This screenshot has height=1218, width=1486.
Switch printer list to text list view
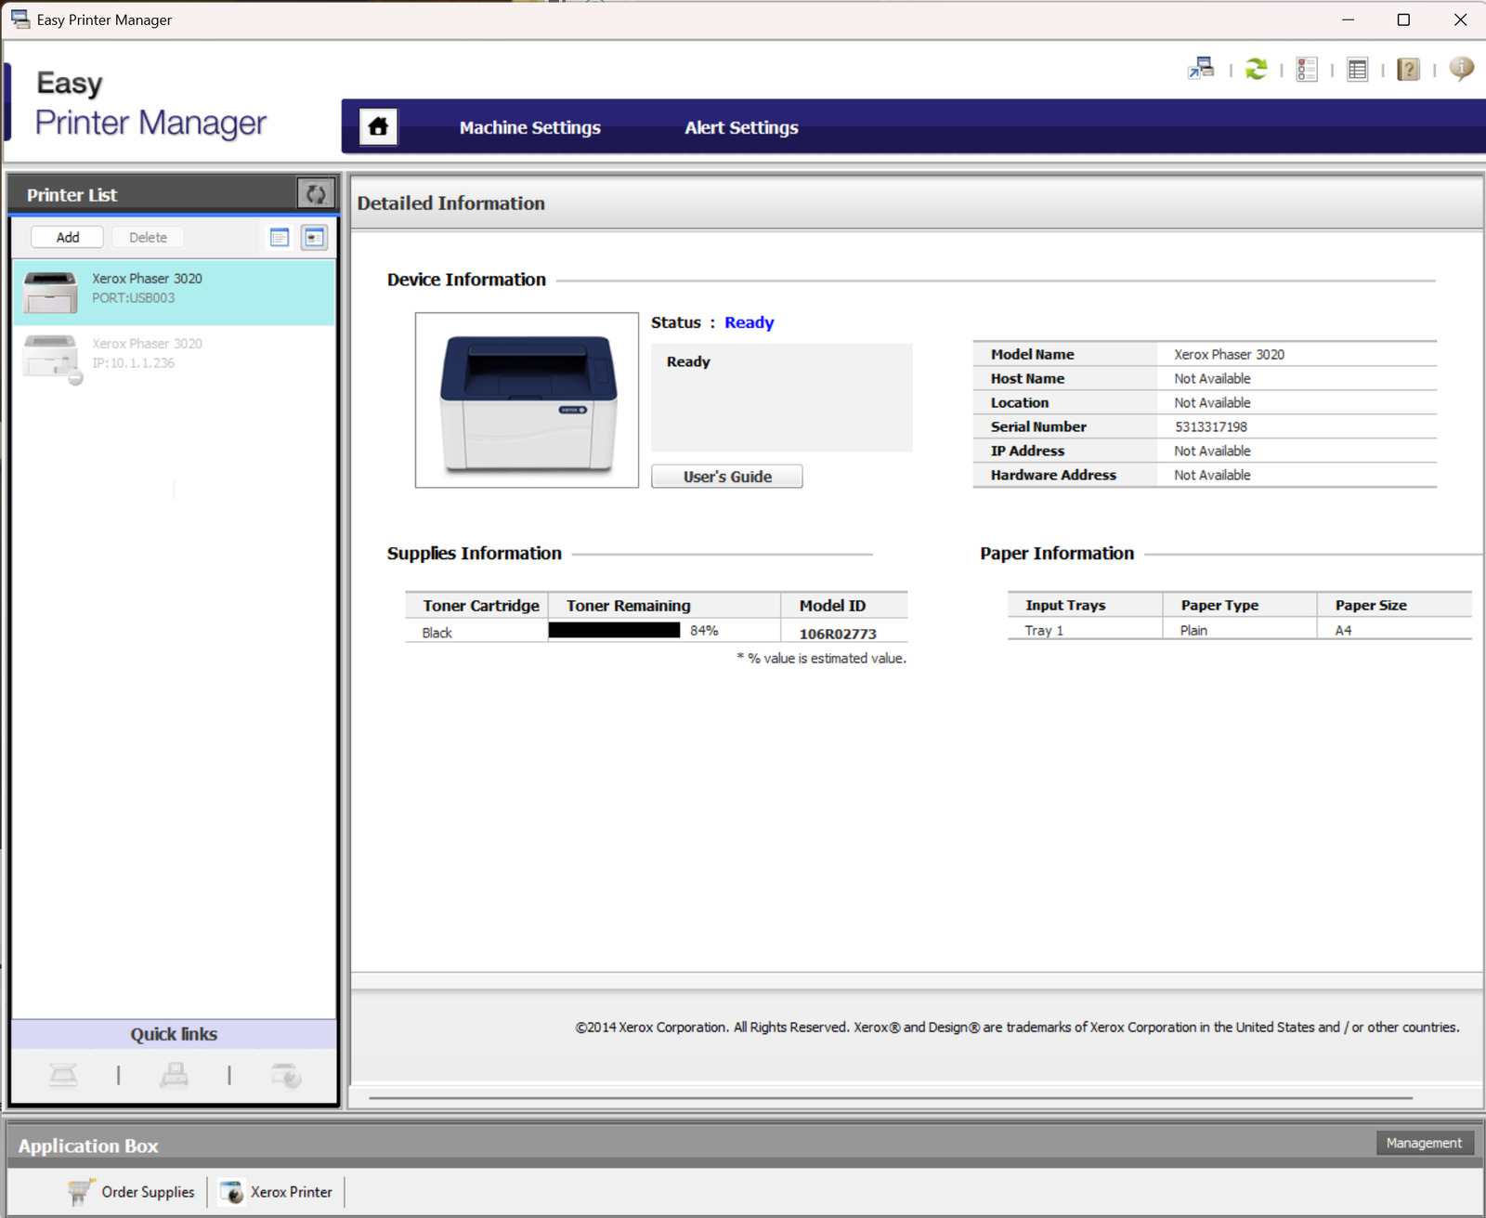tap(280, 237)
